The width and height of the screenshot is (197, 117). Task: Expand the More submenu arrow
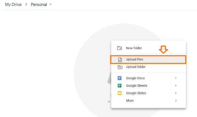click(176, 101)
